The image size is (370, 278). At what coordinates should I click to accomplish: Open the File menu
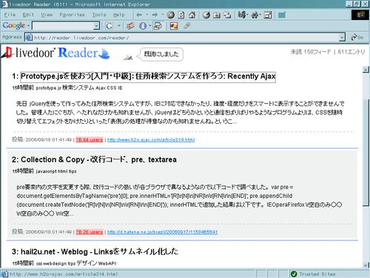(x=10, y=15)
